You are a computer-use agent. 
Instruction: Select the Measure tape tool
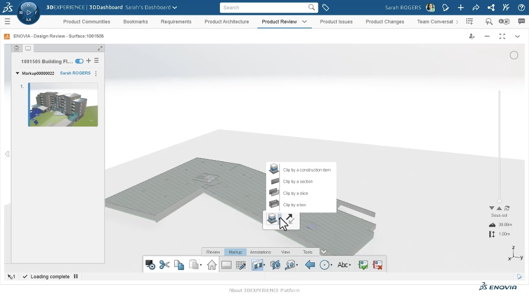point(290,265)
